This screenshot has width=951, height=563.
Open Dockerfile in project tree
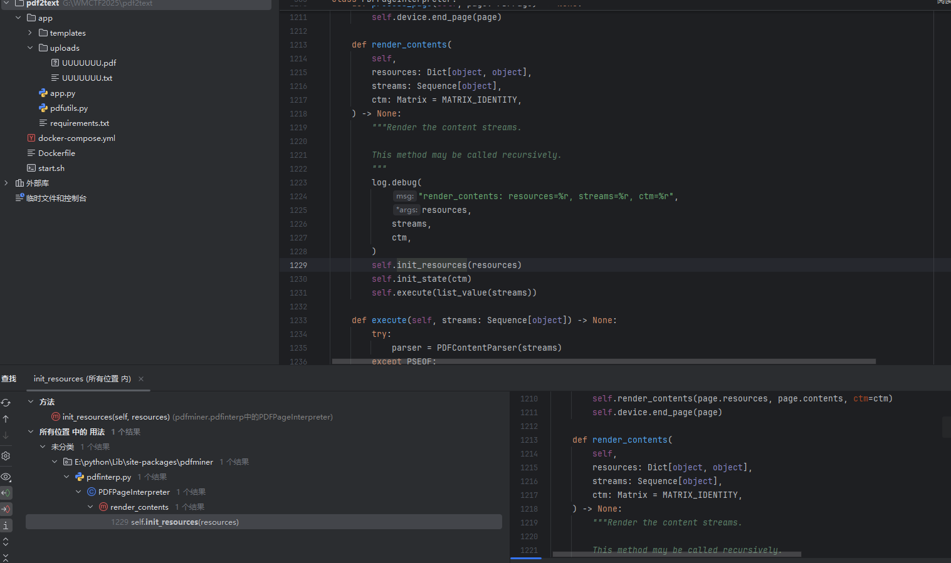click(56, 153)
